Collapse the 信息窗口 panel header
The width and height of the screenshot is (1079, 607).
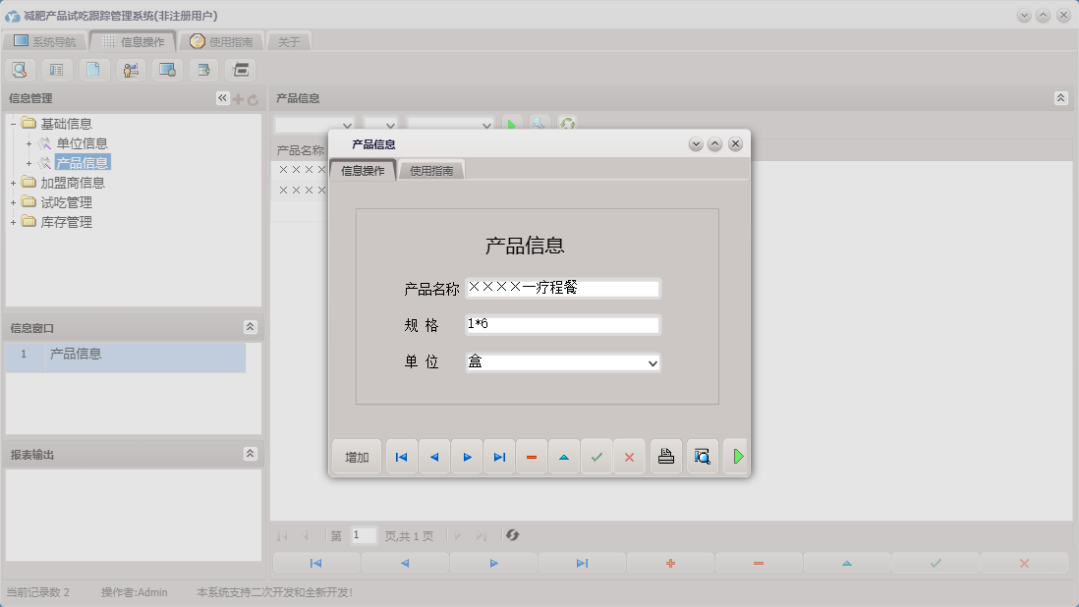(x=252, y=327)
